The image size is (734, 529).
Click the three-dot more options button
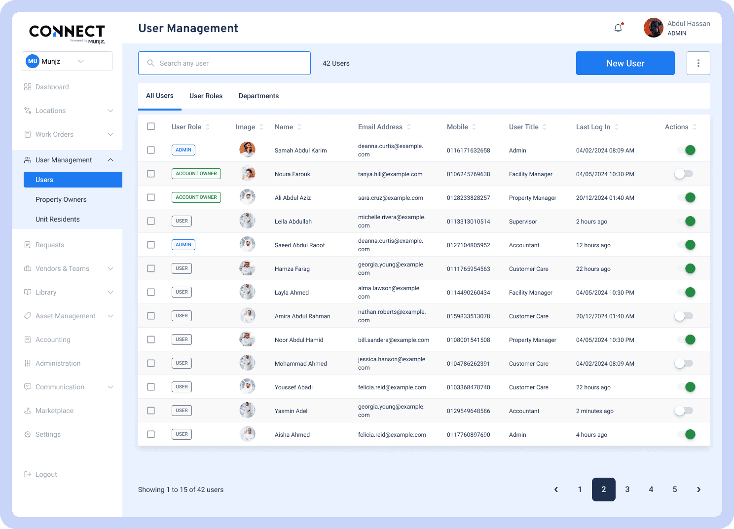coord(698,63)
